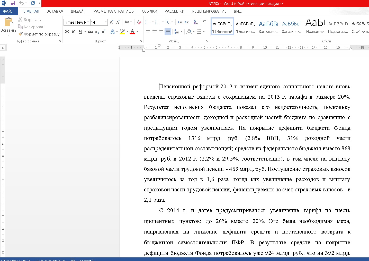Toggle italic formatting with the К button
The height and width of the screenshot is (261, 369).
tap(74, 32)
